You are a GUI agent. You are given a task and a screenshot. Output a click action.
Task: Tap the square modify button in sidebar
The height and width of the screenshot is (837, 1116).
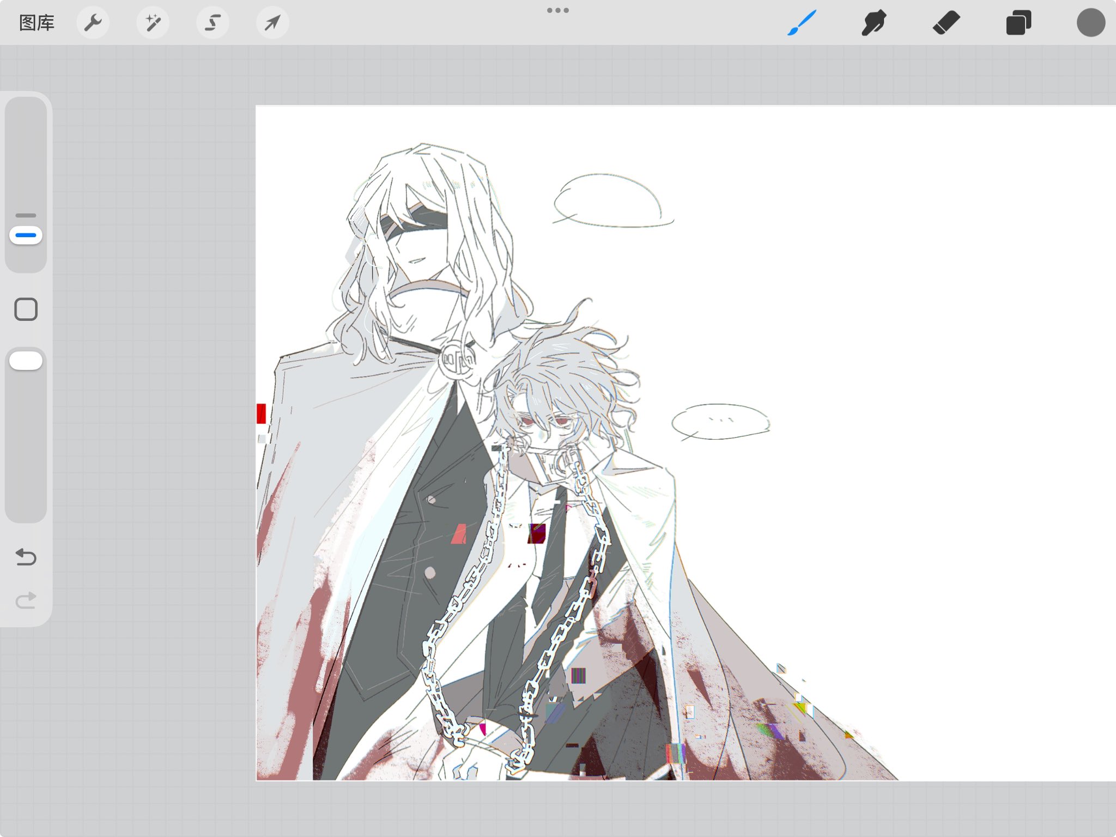[26, 310]
